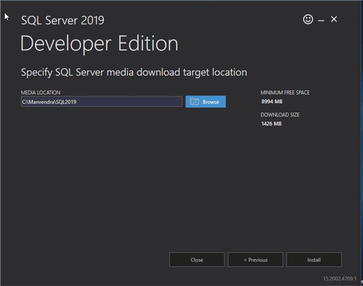Select the 1426 MB download size value
This screenshot has width=363, height=286.
pos(271,124)
